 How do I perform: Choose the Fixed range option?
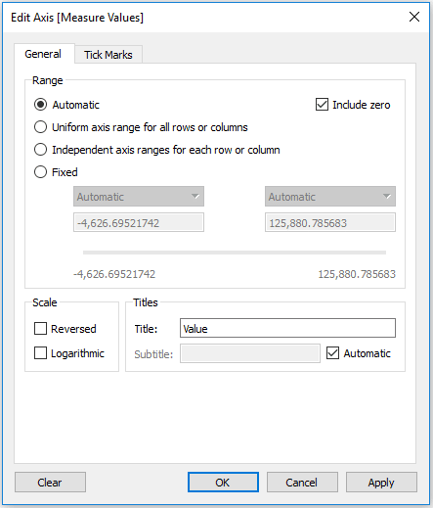tap(40, 172)
